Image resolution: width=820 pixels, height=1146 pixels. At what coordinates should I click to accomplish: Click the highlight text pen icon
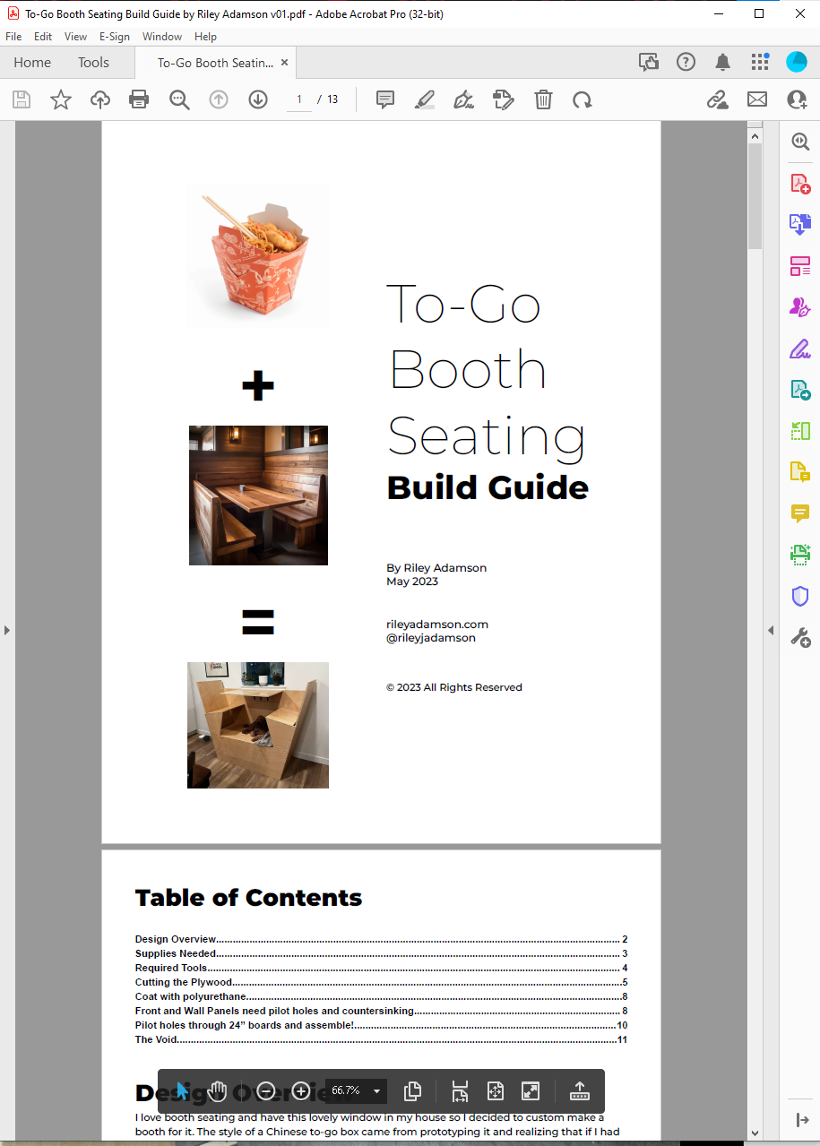click(425, 99)
